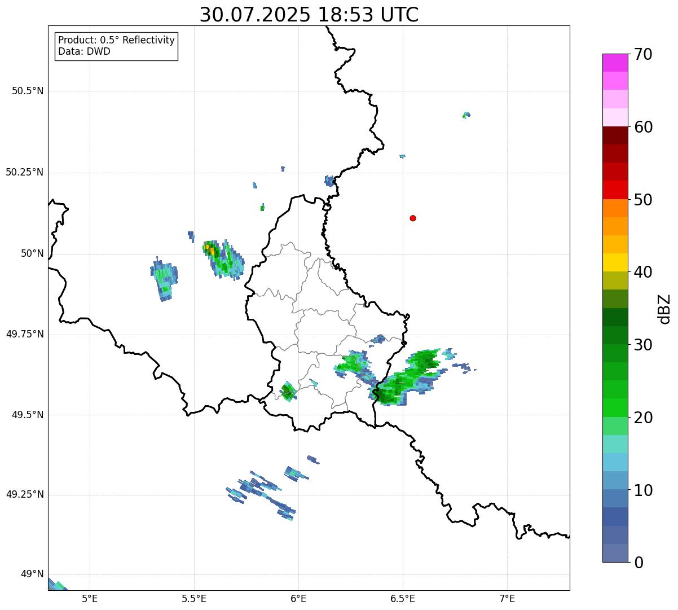Viewport: 678px width, 610px height.
Task: Click the small echo near 6.8°E 50.4°N
Action: [466, 115]
